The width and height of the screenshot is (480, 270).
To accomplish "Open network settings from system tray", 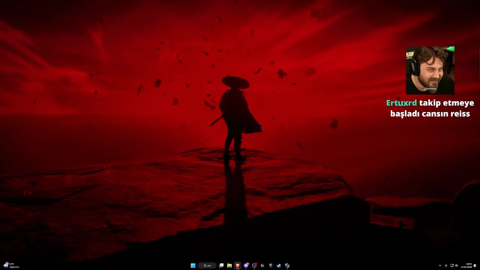I will (x=452, y=265).
